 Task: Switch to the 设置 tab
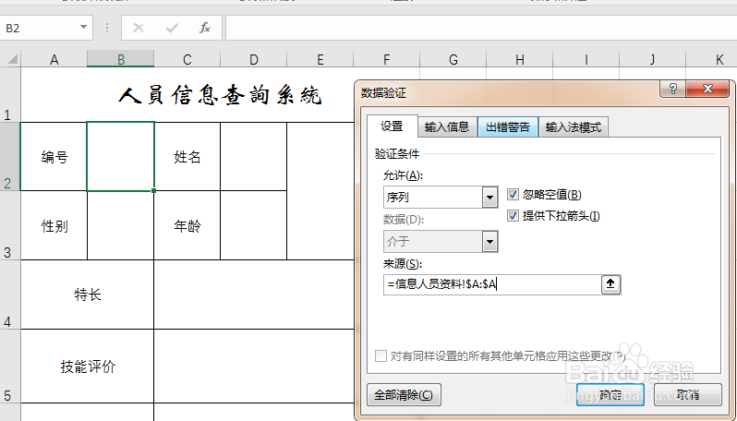[x=392, y=126]
